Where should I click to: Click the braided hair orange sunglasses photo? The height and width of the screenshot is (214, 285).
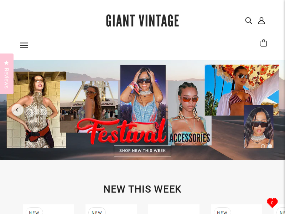click(190, 113)
